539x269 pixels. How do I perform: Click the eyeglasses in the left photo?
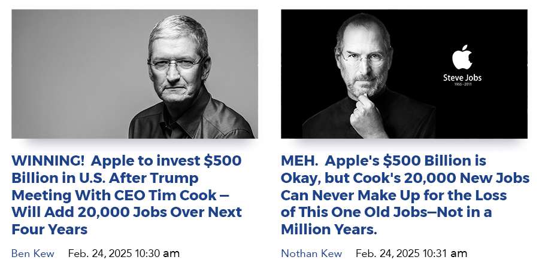pos(175,63)
